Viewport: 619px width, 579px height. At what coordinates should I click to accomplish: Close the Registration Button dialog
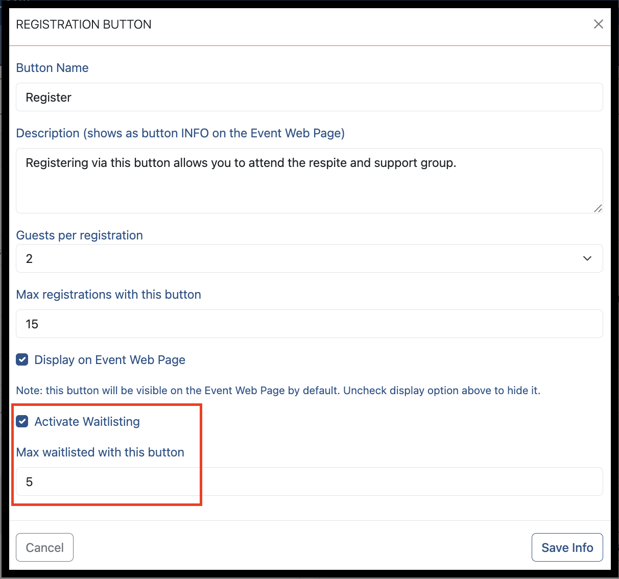click(x=599, y=24)
